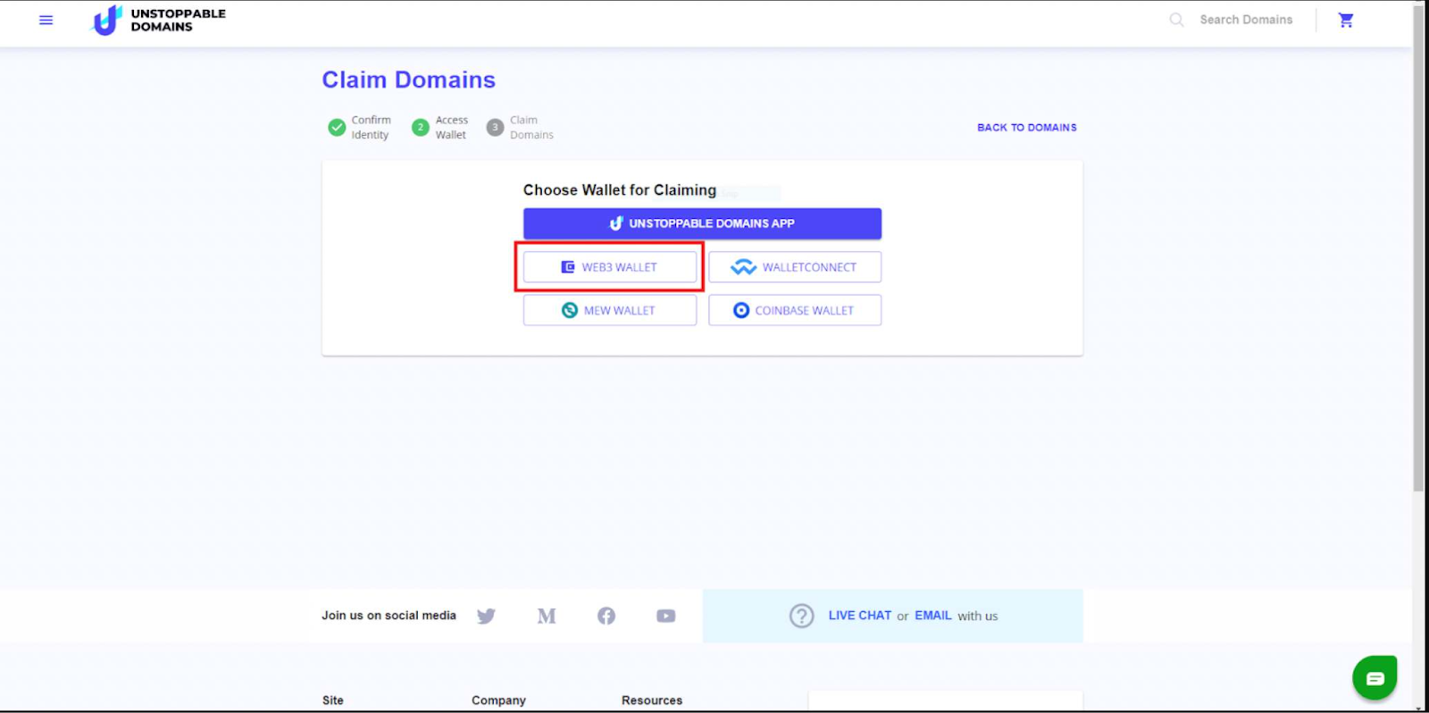The image size is (1429, 713).
Task: Click the Email contact link
Action: pyautogui.click(x=933, y=616)
